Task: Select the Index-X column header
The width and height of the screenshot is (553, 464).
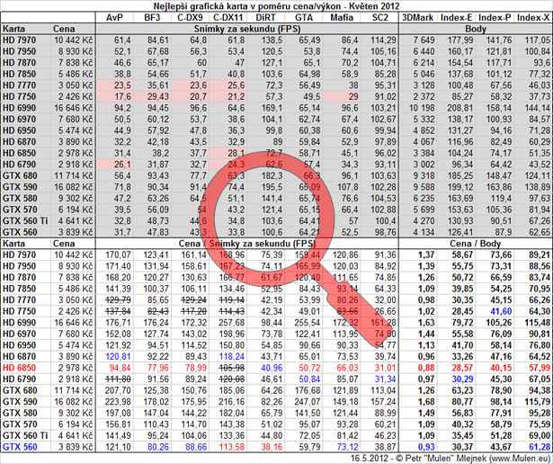Action: pyautogui.click(x=533, y=18)
